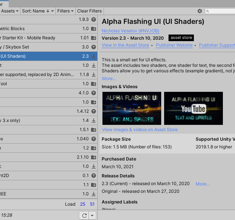Open Nicholas Veselov (#NVJOB) publisher link
The width and height of the screenshot is (235, 220).
(130, 30)
